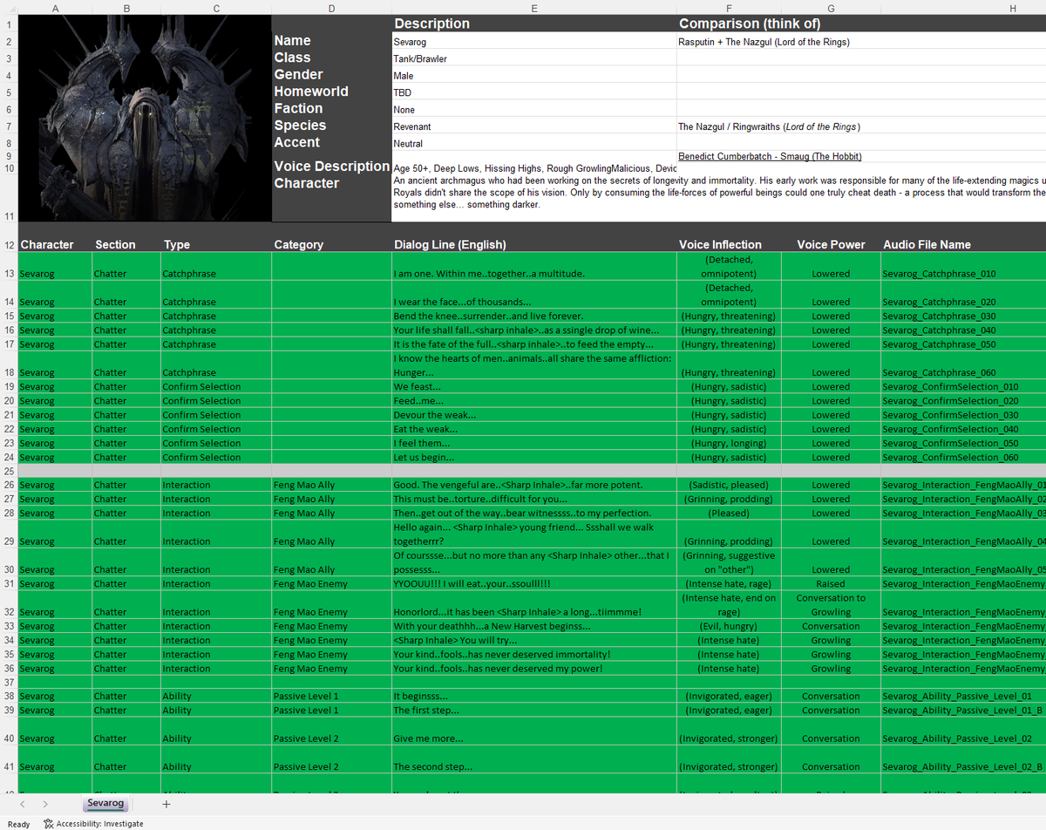Select the '(Hungry, longing)' inflection cell
Screen dimensions: 1046x830
728,443
